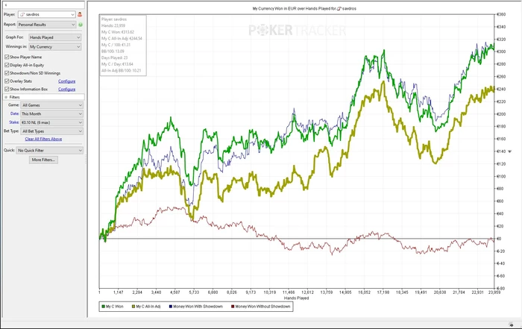Click the 'Hands Played' x-axis title

coord(296,298)
